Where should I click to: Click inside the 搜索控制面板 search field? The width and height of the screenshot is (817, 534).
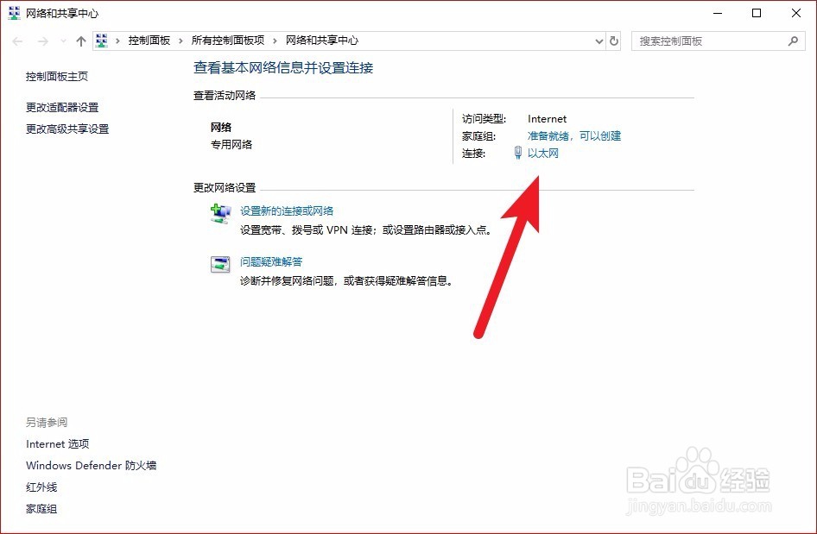[708, 41]
